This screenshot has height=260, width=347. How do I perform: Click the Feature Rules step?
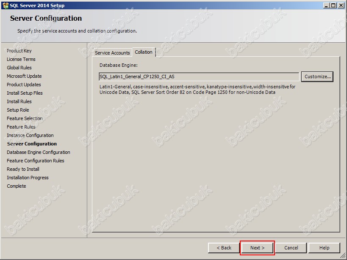[21, 127]
